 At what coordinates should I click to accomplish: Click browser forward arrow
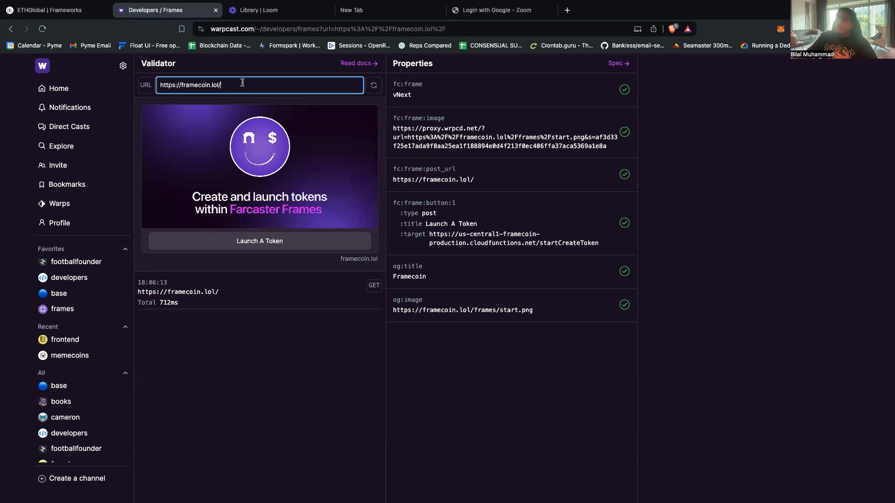[x=27, y=29]
